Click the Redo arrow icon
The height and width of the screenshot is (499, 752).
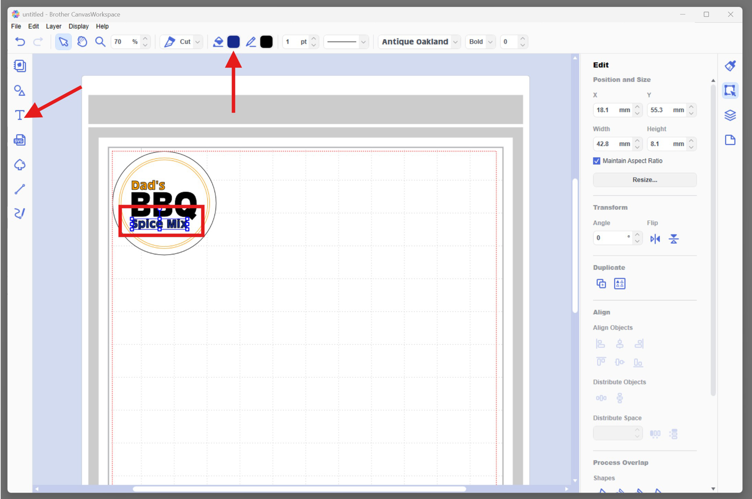coord(38,42)
